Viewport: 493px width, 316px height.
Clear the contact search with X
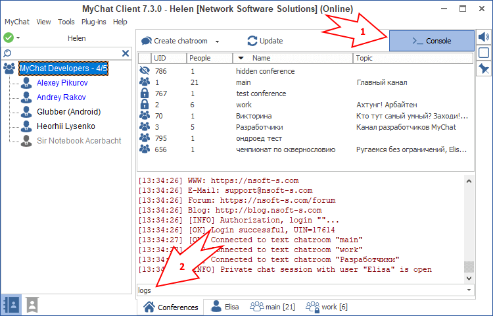(126, 53)
